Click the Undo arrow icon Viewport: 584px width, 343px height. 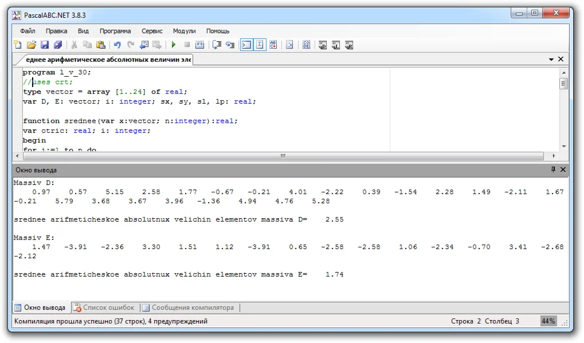[x=117, y=45]
